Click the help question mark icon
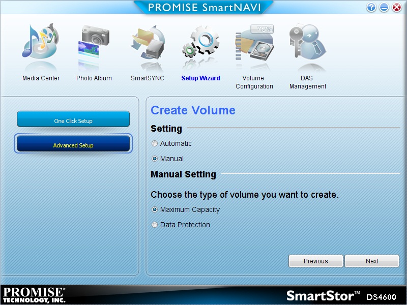 click(x=371, y=7)
